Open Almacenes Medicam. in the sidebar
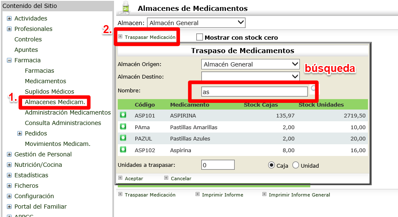The height and width of the screenshot is (217, 398). click(x=55, y=102)
